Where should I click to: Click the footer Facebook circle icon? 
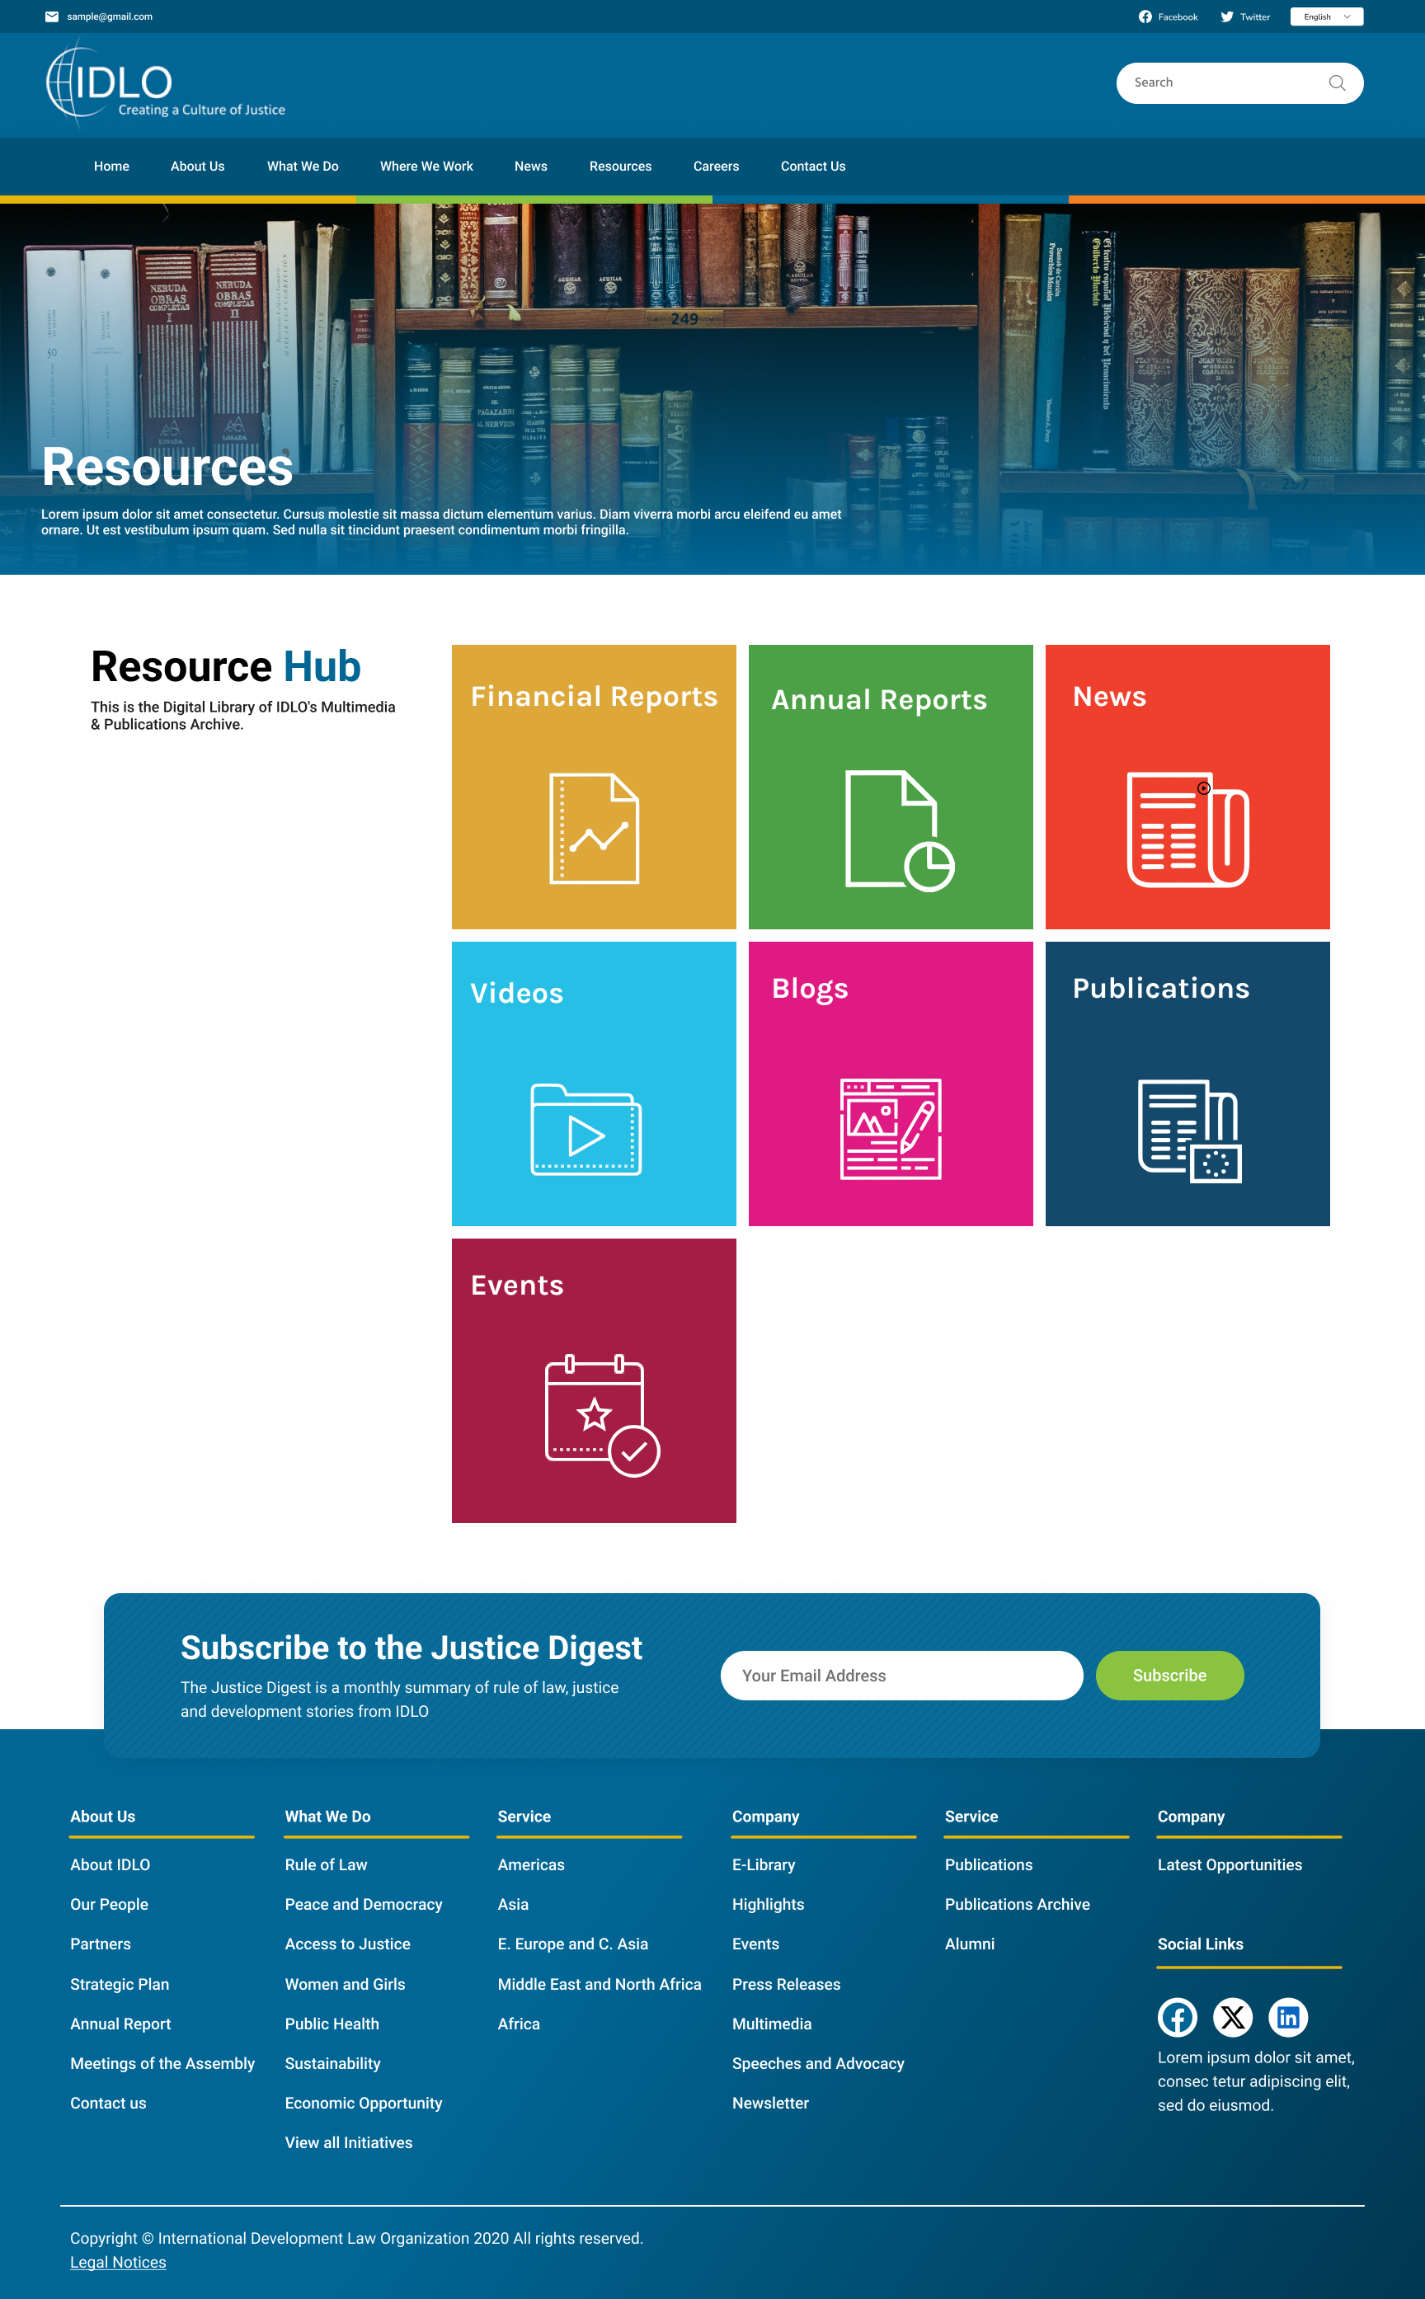coord(1177,2017)
